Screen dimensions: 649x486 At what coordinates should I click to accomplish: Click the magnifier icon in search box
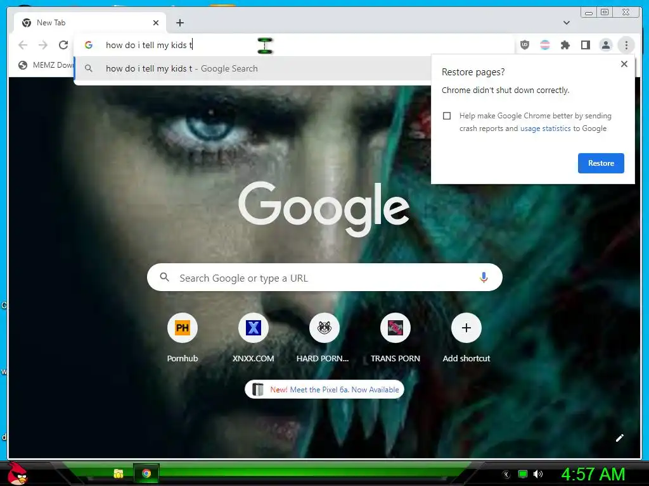coord(164,277)
